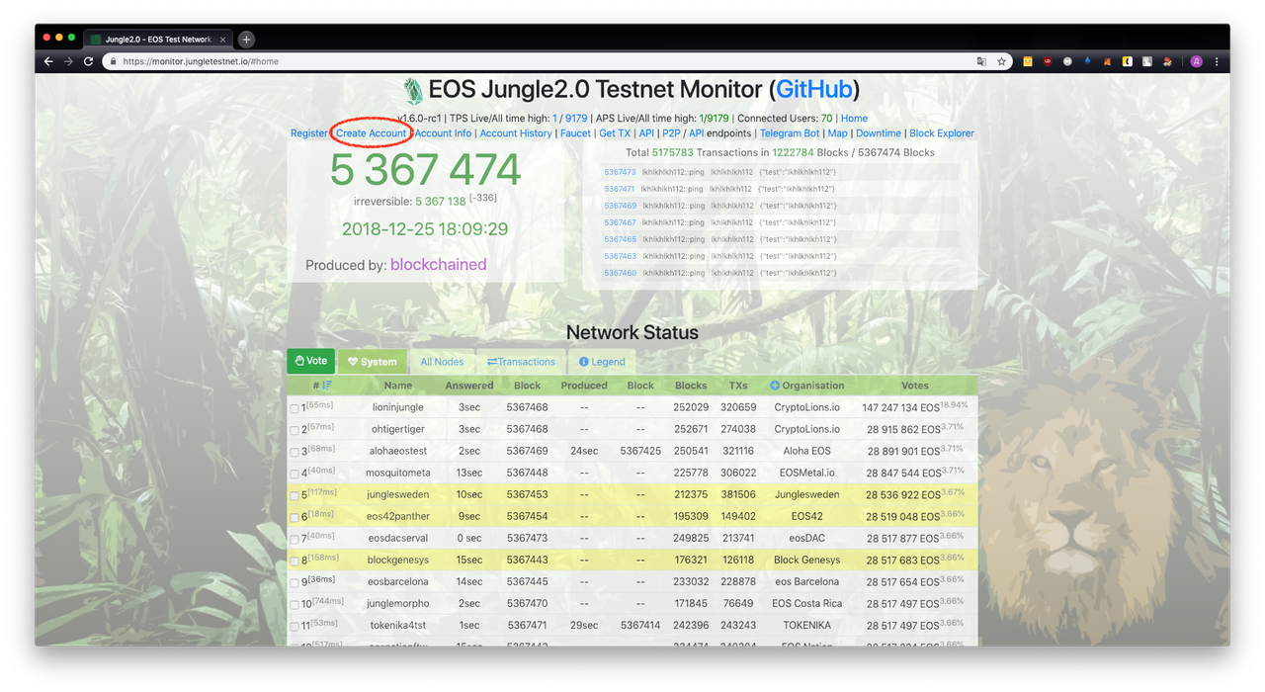Open the MetaMask fox extension
The image size is (1265, 692).
coord(1108,61)
